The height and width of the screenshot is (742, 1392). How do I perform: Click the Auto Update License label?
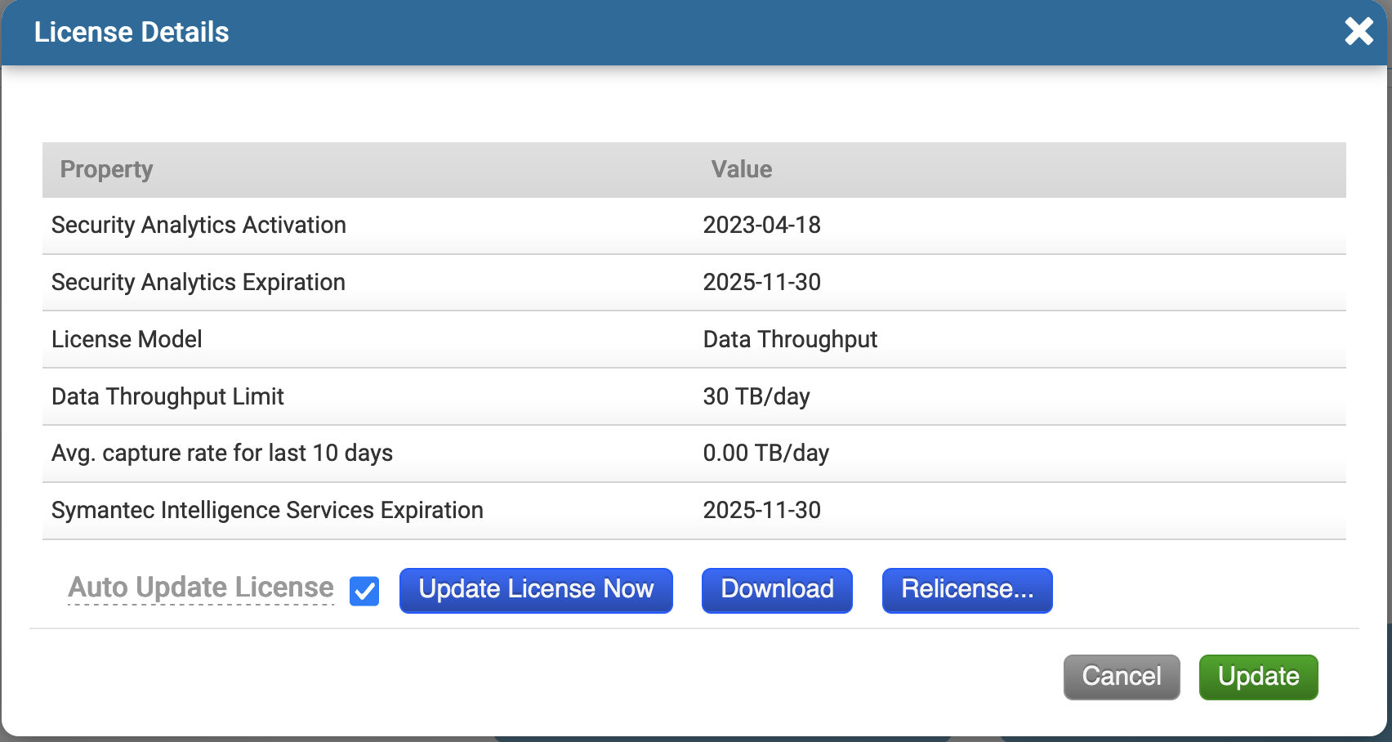coord(201,588)
